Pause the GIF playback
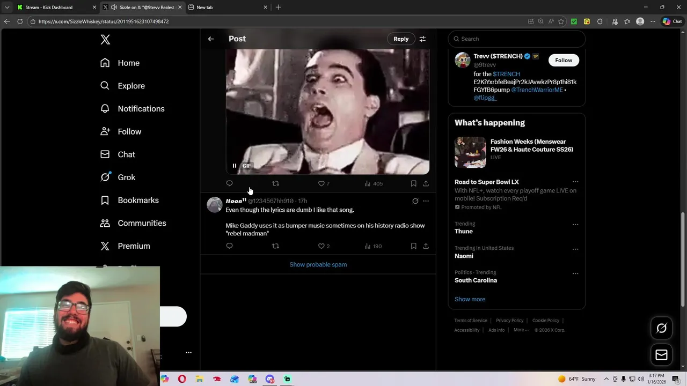The width and height of the screenshot is (687, 386). pos(235,166)
